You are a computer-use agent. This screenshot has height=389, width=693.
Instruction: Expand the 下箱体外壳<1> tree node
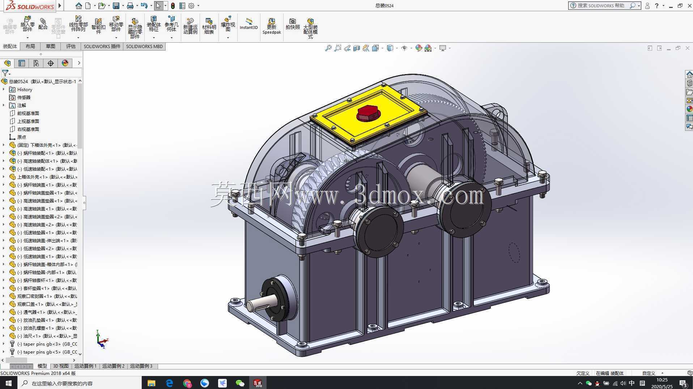(x=4, y=145)
